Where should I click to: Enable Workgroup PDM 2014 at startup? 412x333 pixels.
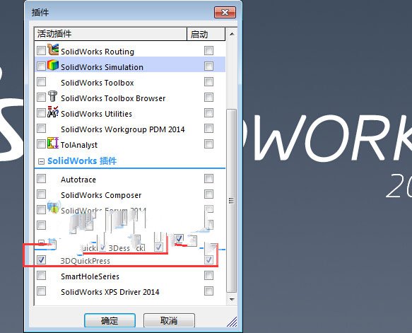point(208,128)
